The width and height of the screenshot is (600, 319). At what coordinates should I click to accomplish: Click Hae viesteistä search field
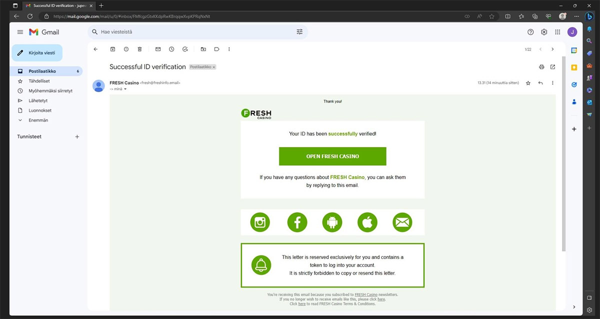(x=197, y=32)
